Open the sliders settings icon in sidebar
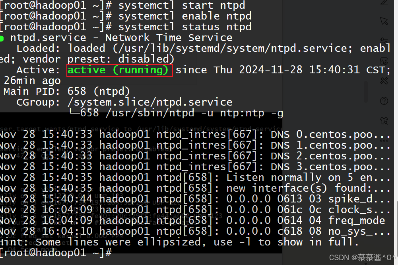The width and height of the screenshot is (398, 265). [384, 41]
